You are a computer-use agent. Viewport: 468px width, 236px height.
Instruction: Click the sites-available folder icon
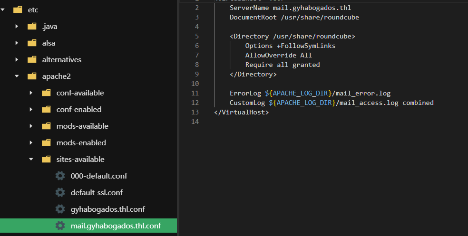(46, 160)
